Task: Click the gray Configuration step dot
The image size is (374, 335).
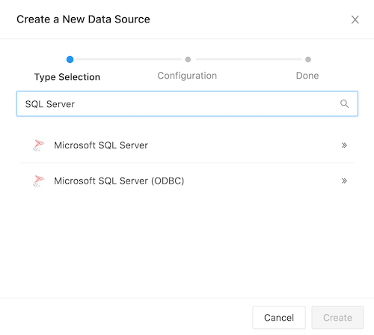Action: pyautogui.click(x=188, y=59)
